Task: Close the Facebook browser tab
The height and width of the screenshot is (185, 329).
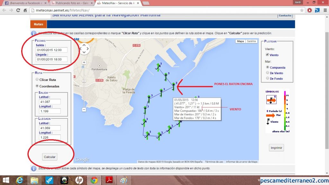Action: point(45,3)
